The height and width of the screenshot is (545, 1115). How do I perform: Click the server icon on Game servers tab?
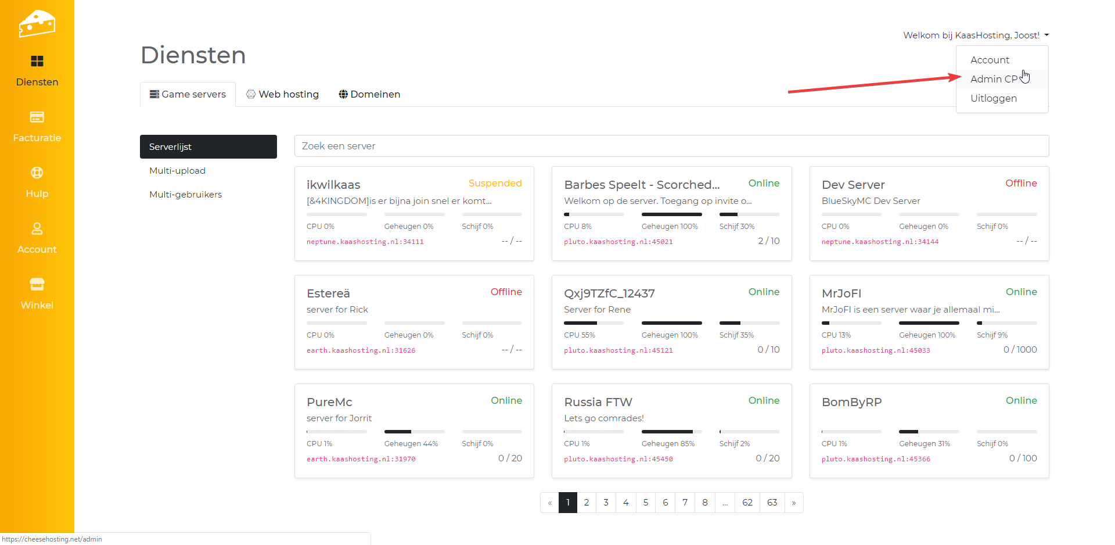point(154,94)
